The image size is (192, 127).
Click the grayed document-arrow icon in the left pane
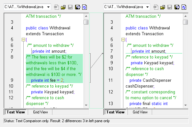[x=56, y=7]
